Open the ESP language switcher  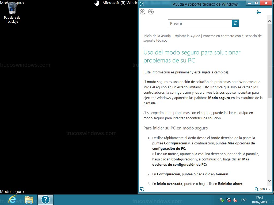tap(244, 200)
